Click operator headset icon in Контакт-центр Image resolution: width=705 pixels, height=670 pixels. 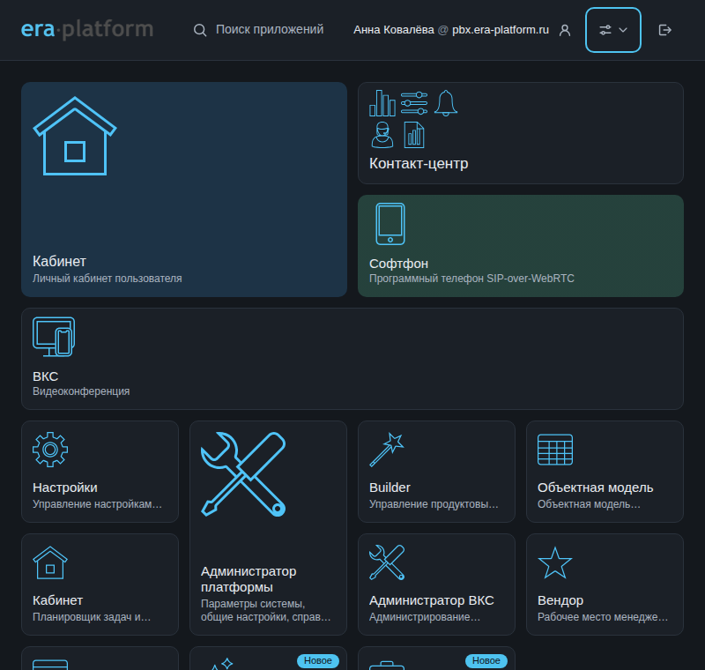pos(382,135)
